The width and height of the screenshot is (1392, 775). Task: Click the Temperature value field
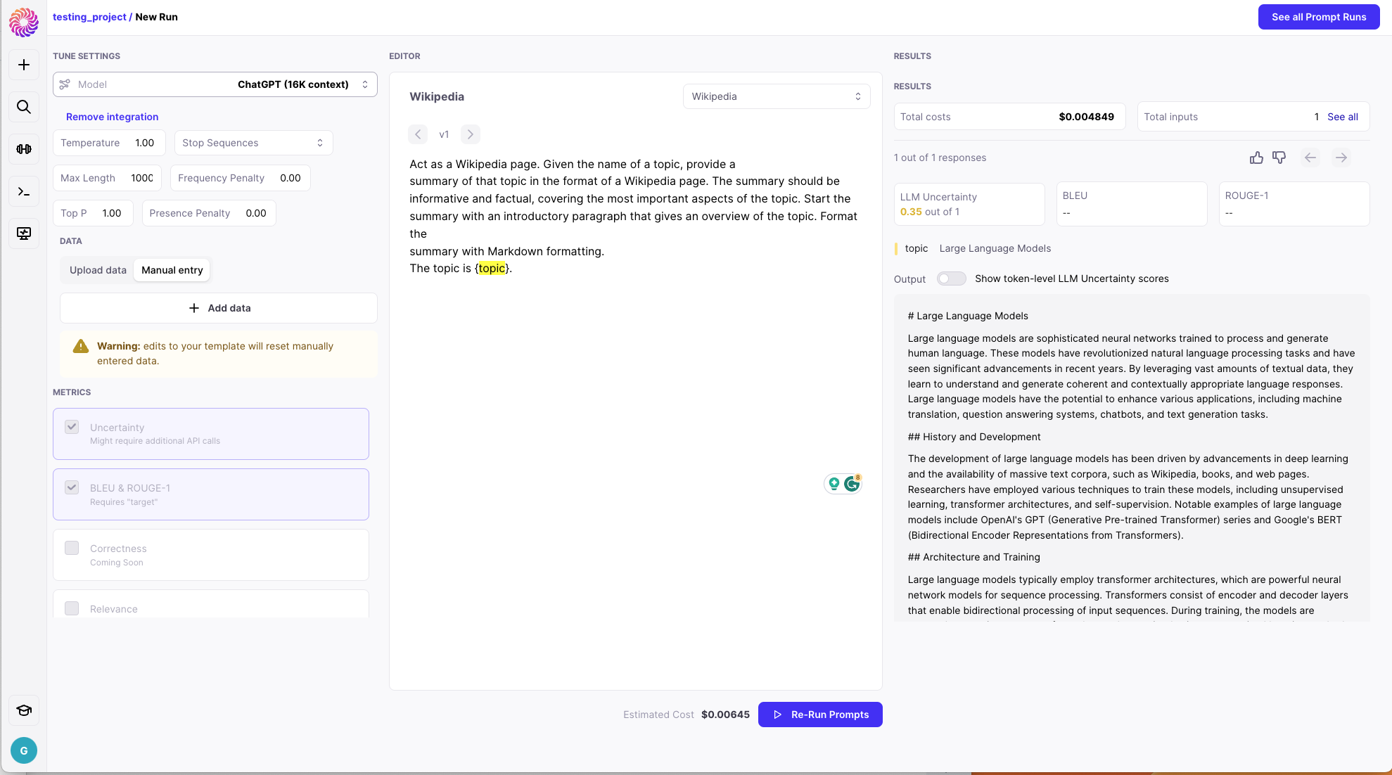145,143
